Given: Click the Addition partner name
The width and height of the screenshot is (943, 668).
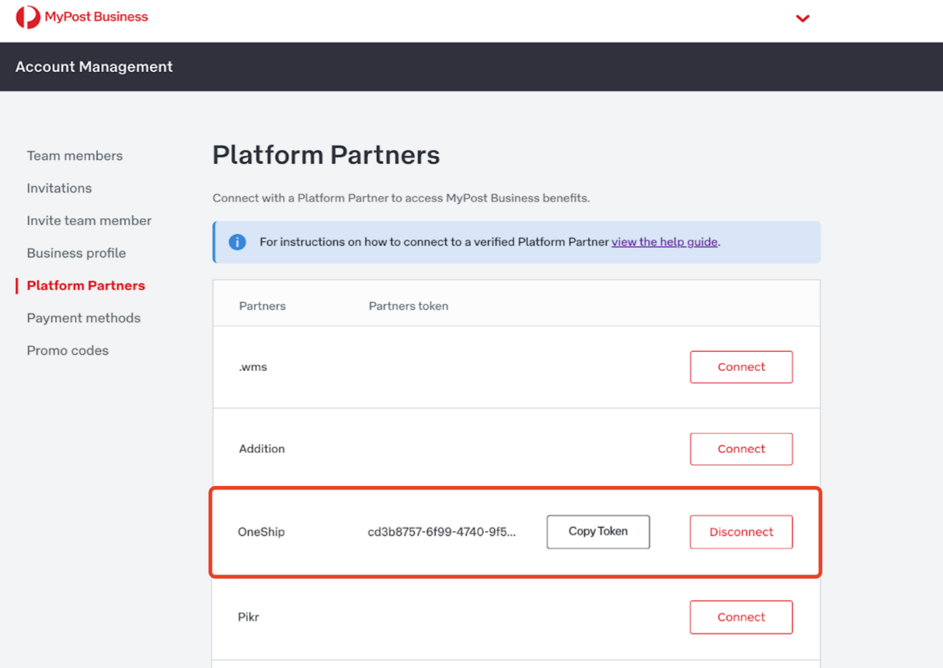Looking at the screenshot, I should [262, 449].
